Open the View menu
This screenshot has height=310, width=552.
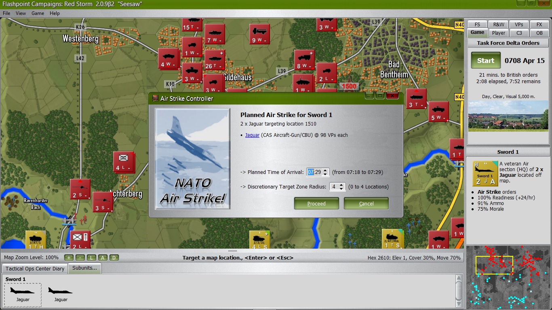(x=21, y=13)
